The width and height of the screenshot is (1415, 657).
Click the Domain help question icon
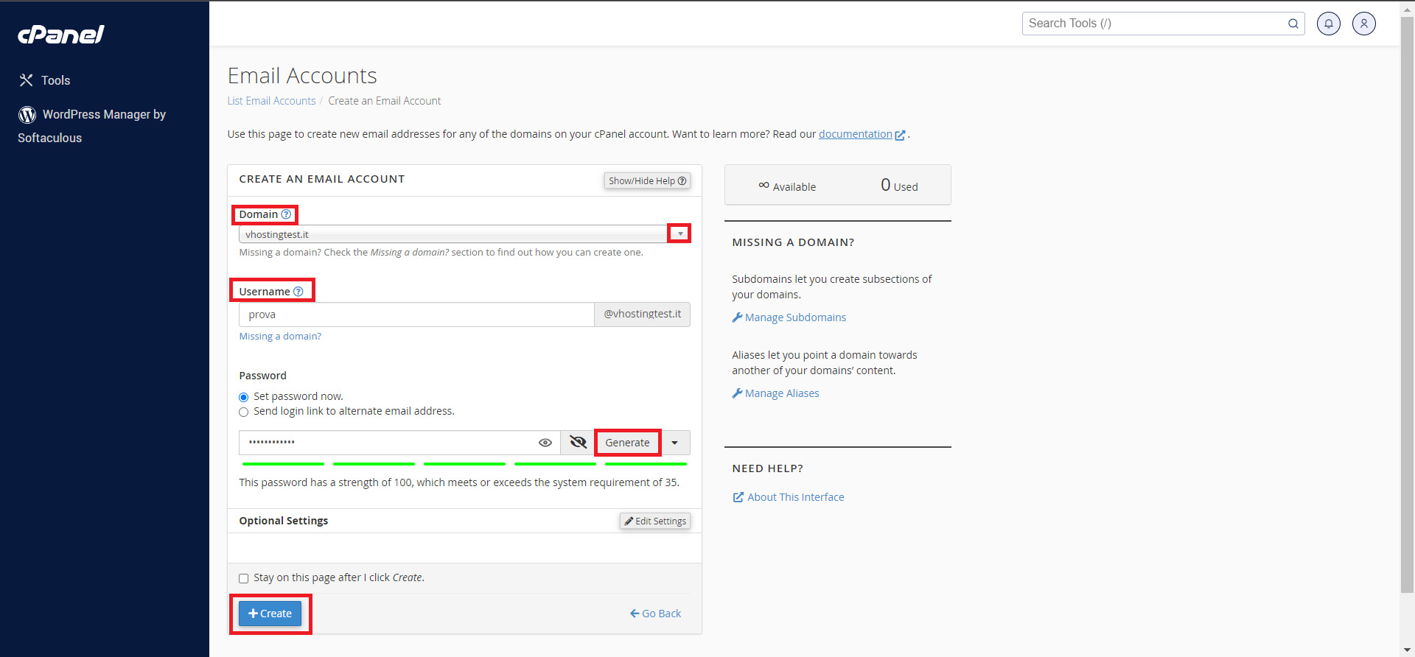click(286, 214)
